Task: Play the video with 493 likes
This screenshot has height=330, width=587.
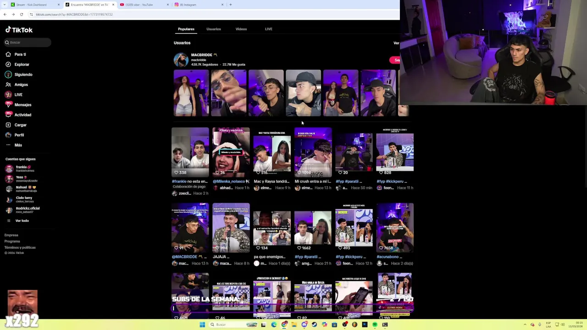Action: 354,228
